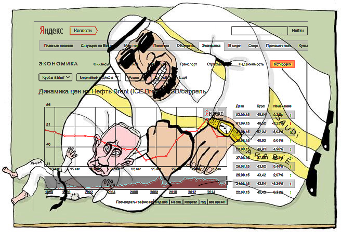
Task: Focus the search input field
Action: 259,31
